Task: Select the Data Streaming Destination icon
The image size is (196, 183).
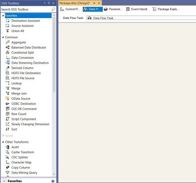Action: 7,63
